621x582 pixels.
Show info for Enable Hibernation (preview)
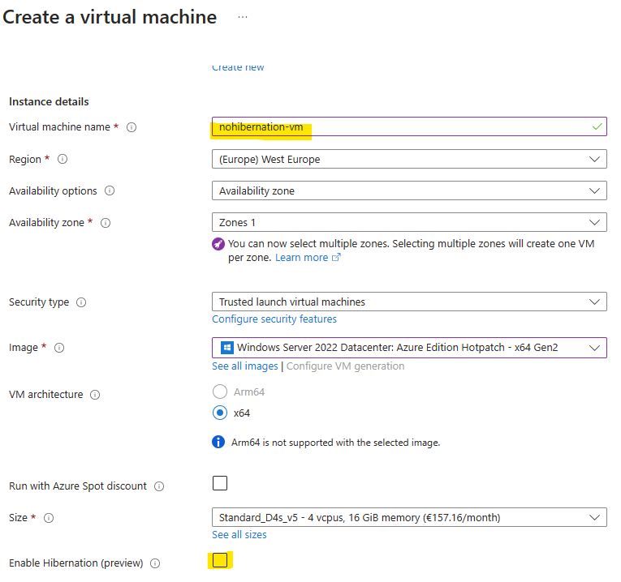point(155,563)
